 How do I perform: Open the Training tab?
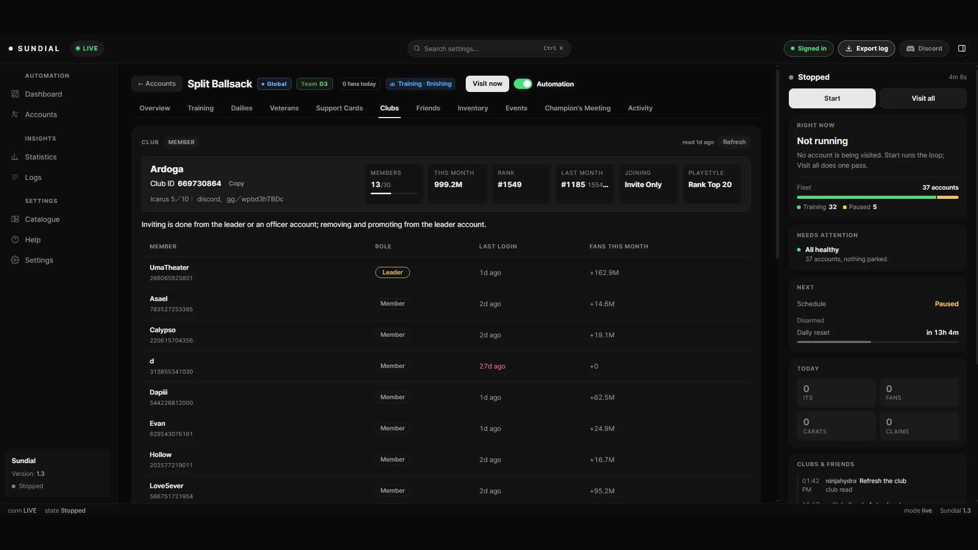pyautogui.click(x=200, y=108)
